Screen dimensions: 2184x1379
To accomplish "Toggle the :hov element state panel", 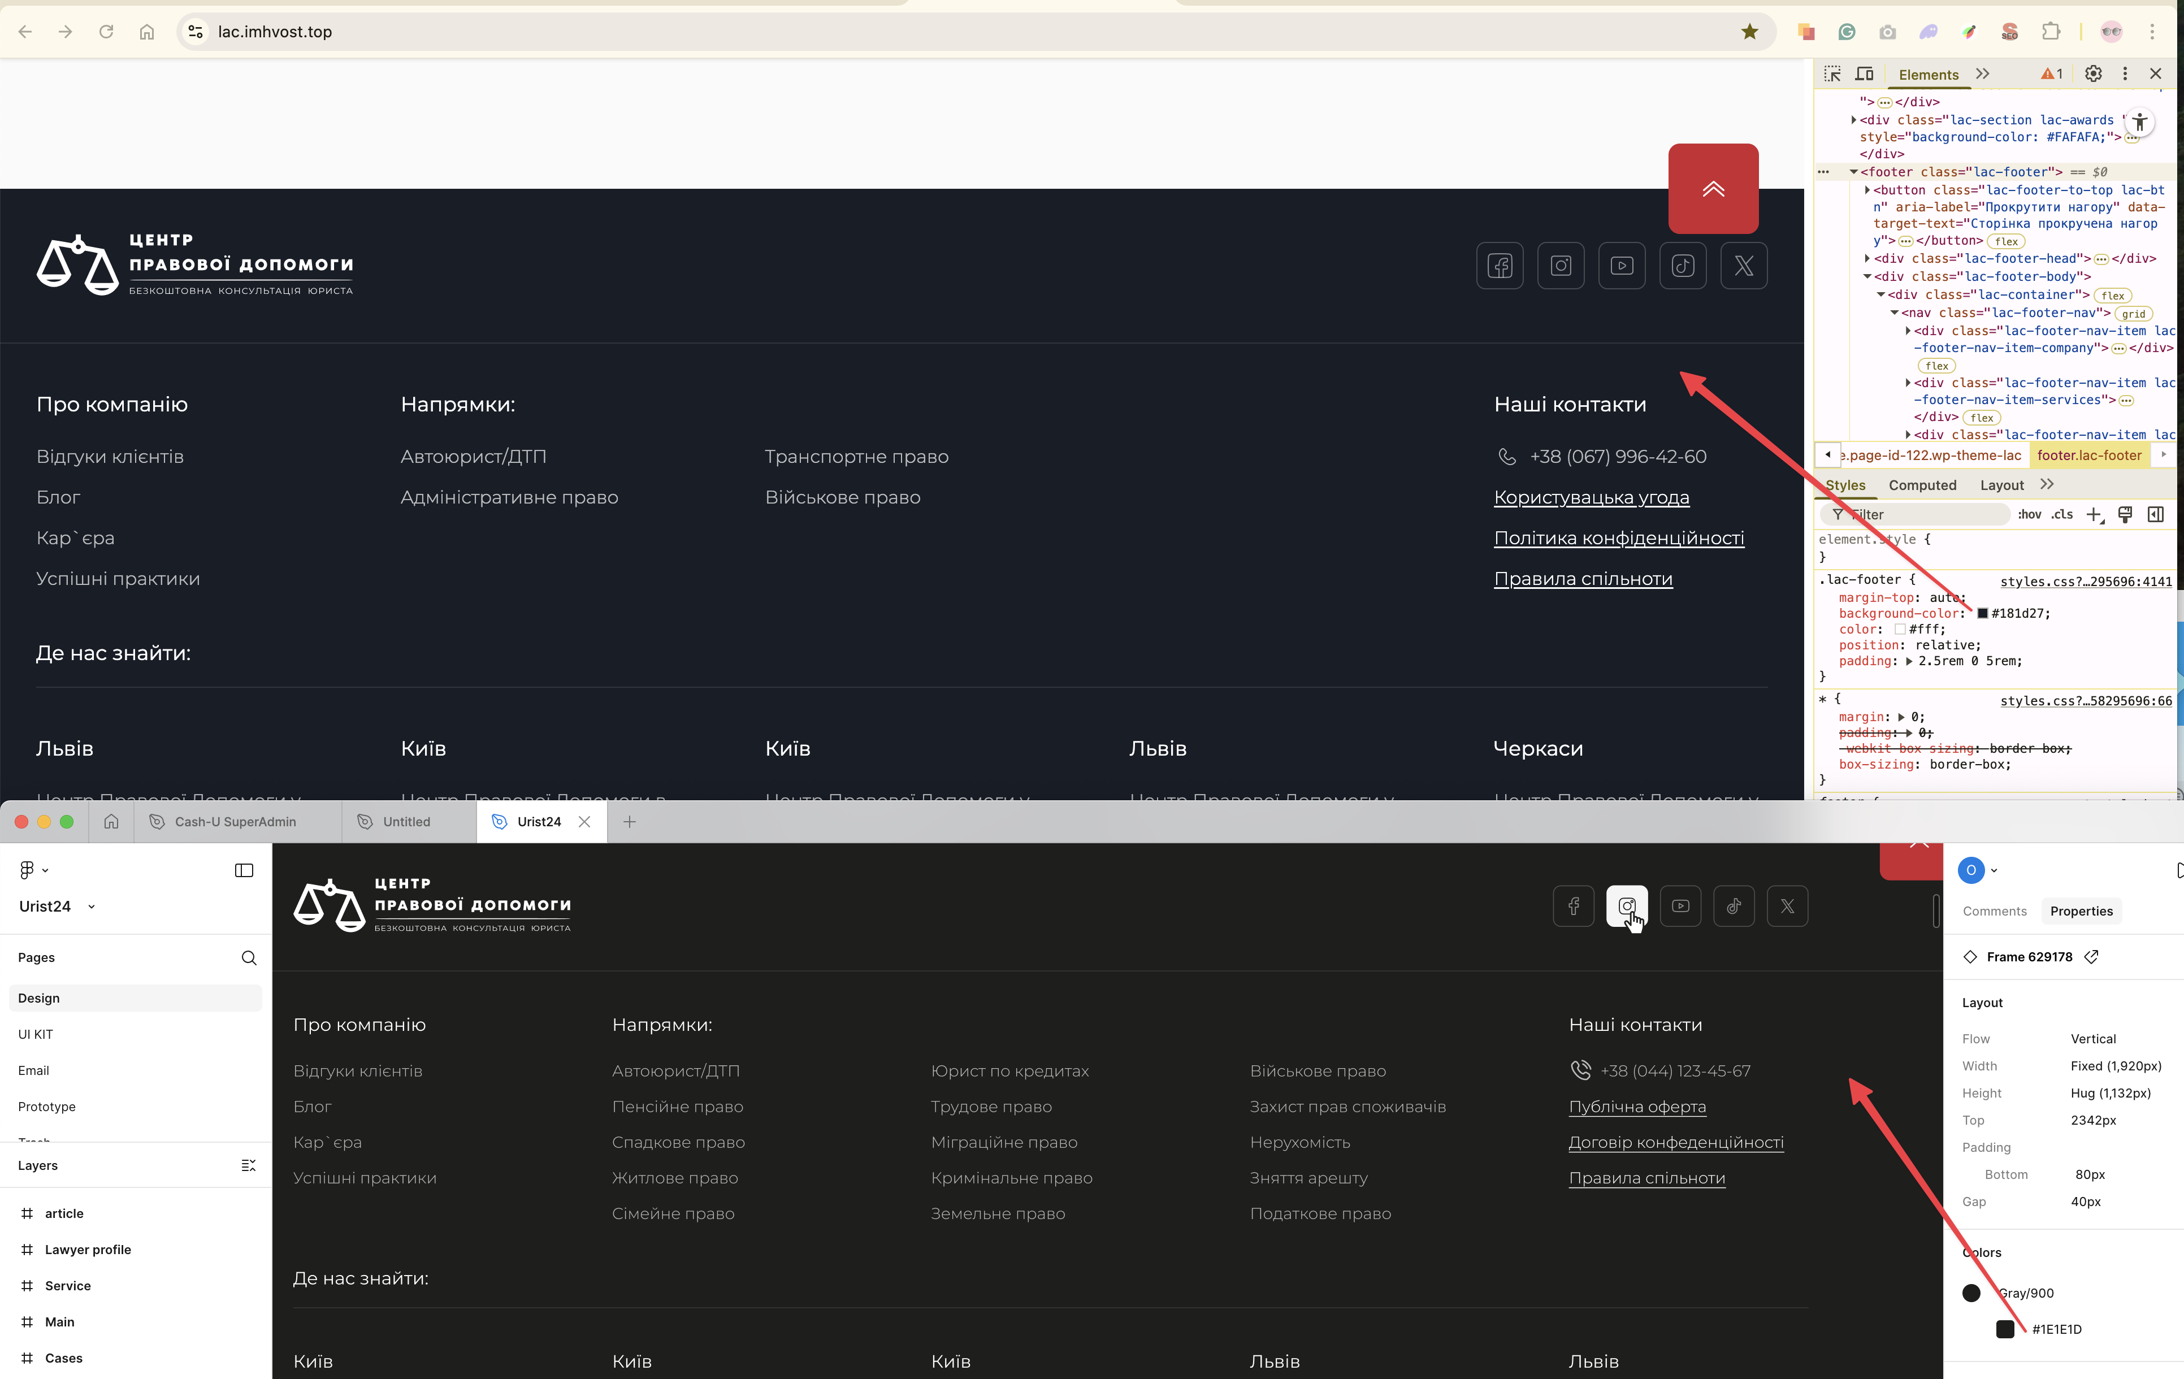I will (x=2029, y=514).
